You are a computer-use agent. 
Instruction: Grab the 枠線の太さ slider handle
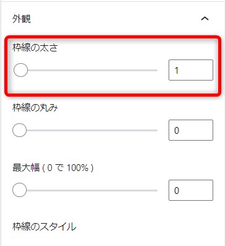[x=20, y=70]
